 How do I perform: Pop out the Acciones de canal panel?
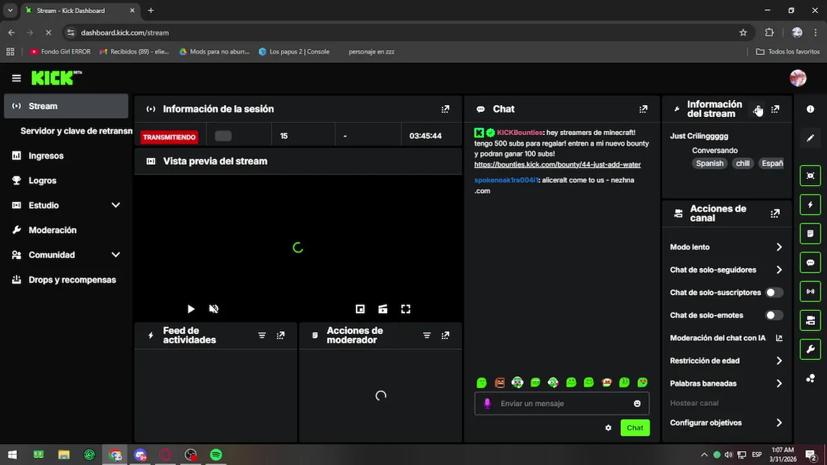pyautogui.click(x=775, y=213)
